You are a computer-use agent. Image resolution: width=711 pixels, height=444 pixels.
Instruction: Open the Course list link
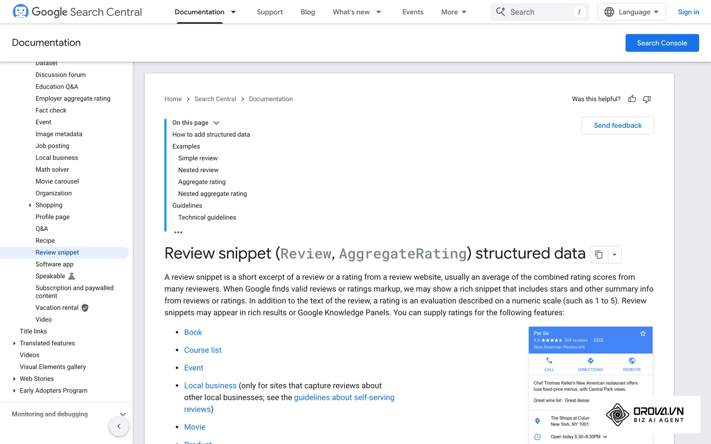(203, 350)
